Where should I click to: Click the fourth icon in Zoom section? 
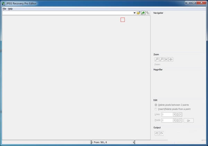coord(171,59)
